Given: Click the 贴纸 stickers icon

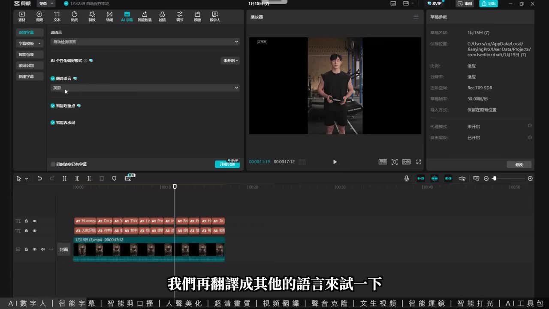Looking at the screenshot, I should click(74, 16).
